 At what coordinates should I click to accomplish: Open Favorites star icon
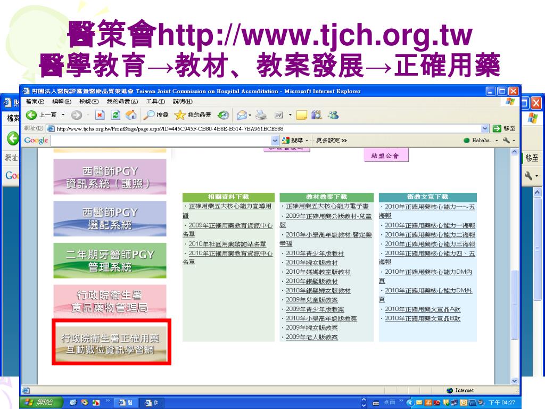click(x=180, y=115)
